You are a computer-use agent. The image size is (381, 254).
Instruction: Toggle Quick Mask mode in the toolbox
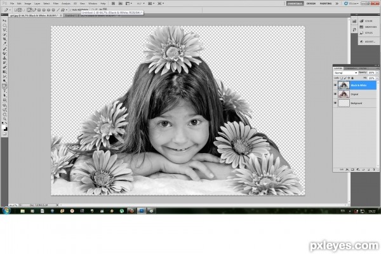4,133
